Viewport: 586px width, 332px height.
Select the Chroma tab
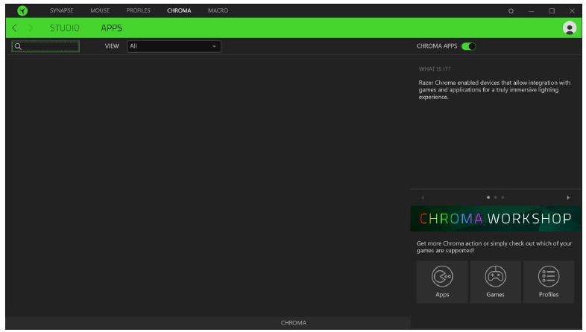point(179,10)
